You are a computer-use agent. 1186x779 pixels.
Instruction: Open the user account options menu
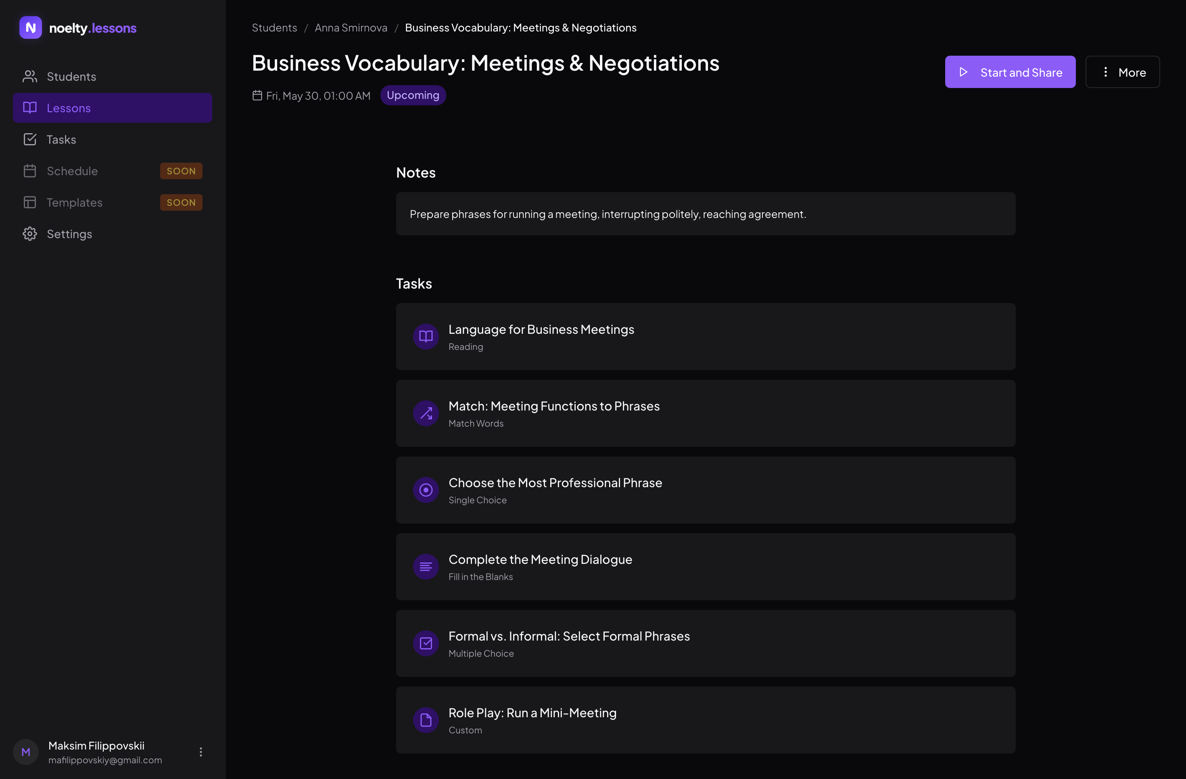pyautogui.click(x=201, y=752)
